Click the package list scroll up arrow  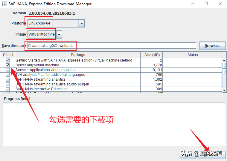tap(224, 60)
